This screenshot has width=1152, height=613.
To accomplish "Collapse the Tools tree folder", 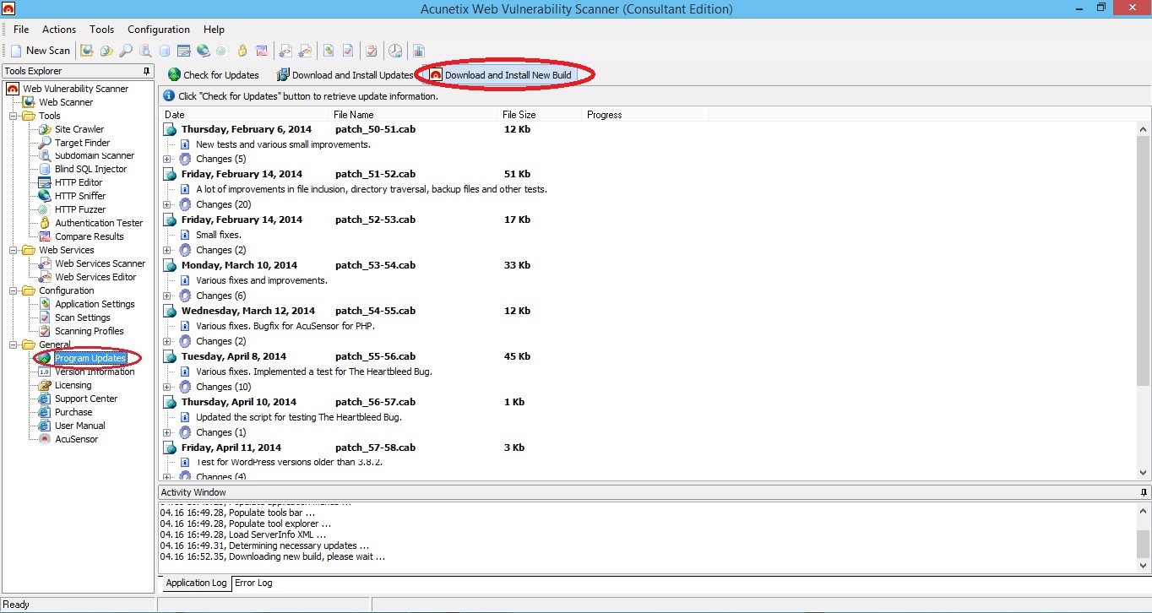I will click(14, 116).
